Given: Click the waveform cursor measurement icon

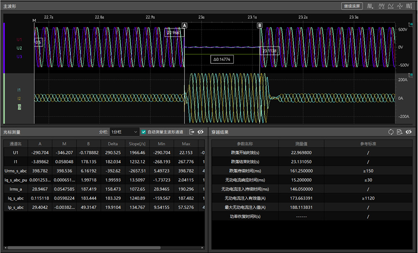Looking at the screenshot, I should tap(409, 6).
